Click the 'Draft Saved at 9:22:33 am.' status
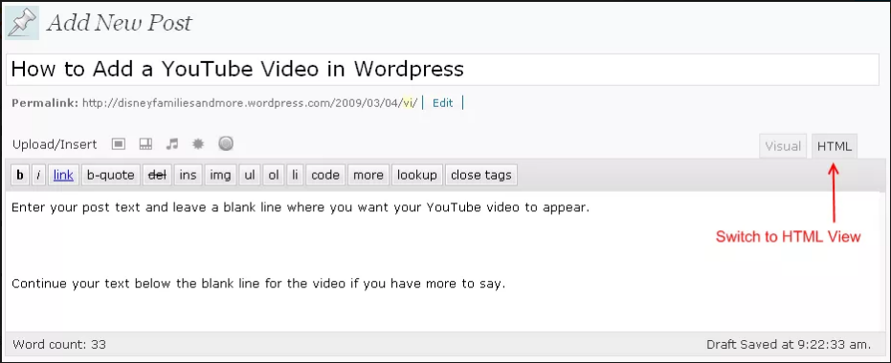The image size is (891, 363). click(x=789, y=344)
